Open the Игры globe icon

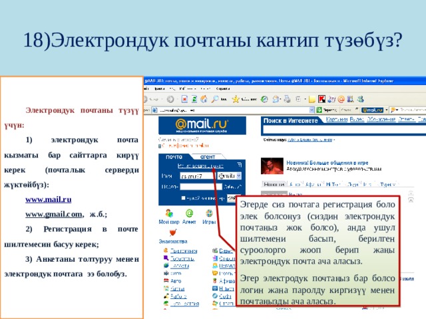(x=209, y=213)
